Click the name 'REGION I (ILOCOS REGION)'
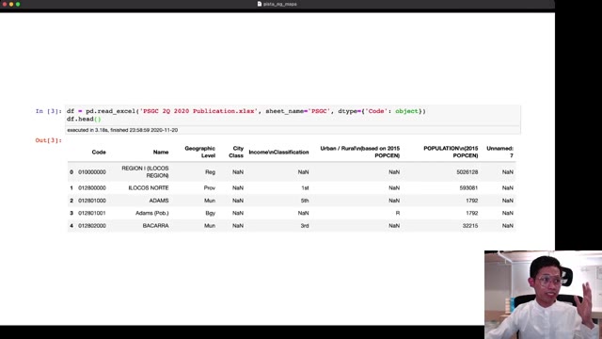This screenshot has height=339, width=602. pos(145,171)
